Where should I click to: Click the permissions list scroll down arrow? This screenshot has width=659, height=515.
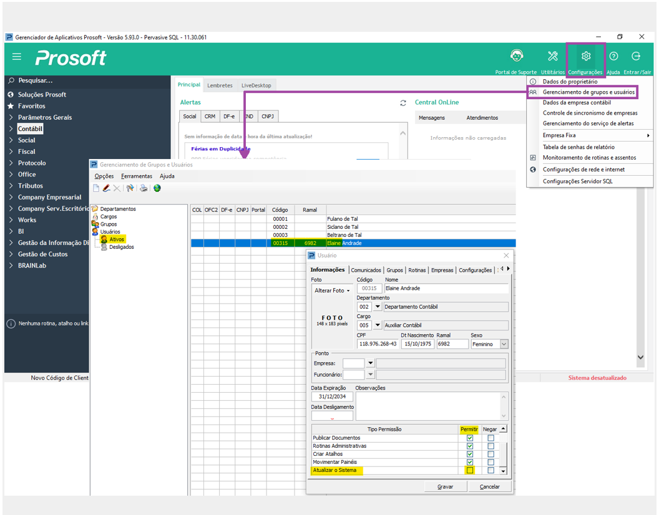point(503,471)
